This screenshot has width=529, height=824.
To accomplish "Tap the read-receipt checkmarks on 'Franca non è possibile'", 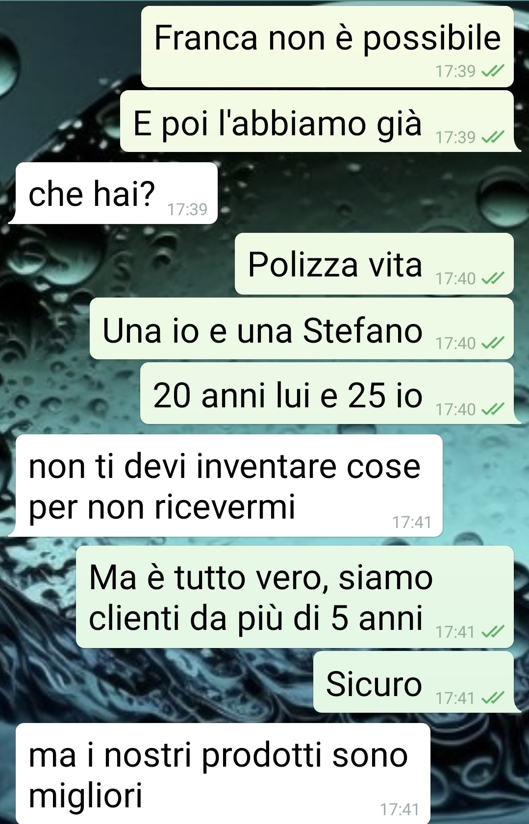I will click(x=493, y=72).
